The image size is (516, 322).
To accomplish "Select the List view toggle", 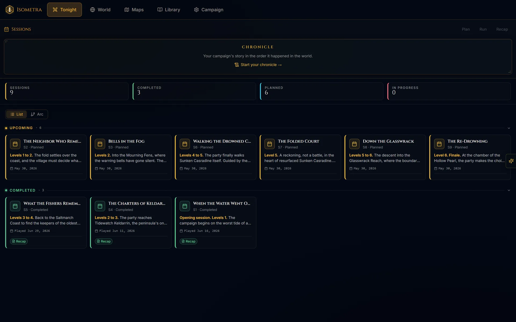I will click(x=16, y=114).
